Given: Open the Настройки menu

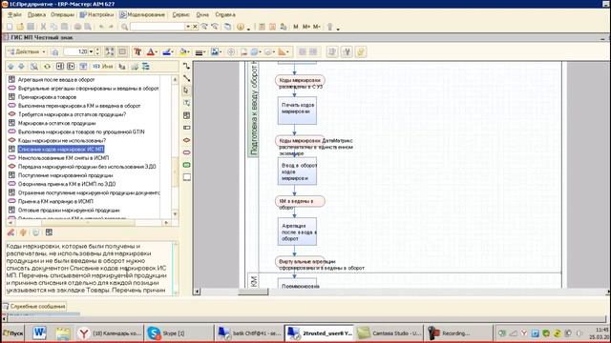Looking at the screenshot, I should click(x=97, y=14).
